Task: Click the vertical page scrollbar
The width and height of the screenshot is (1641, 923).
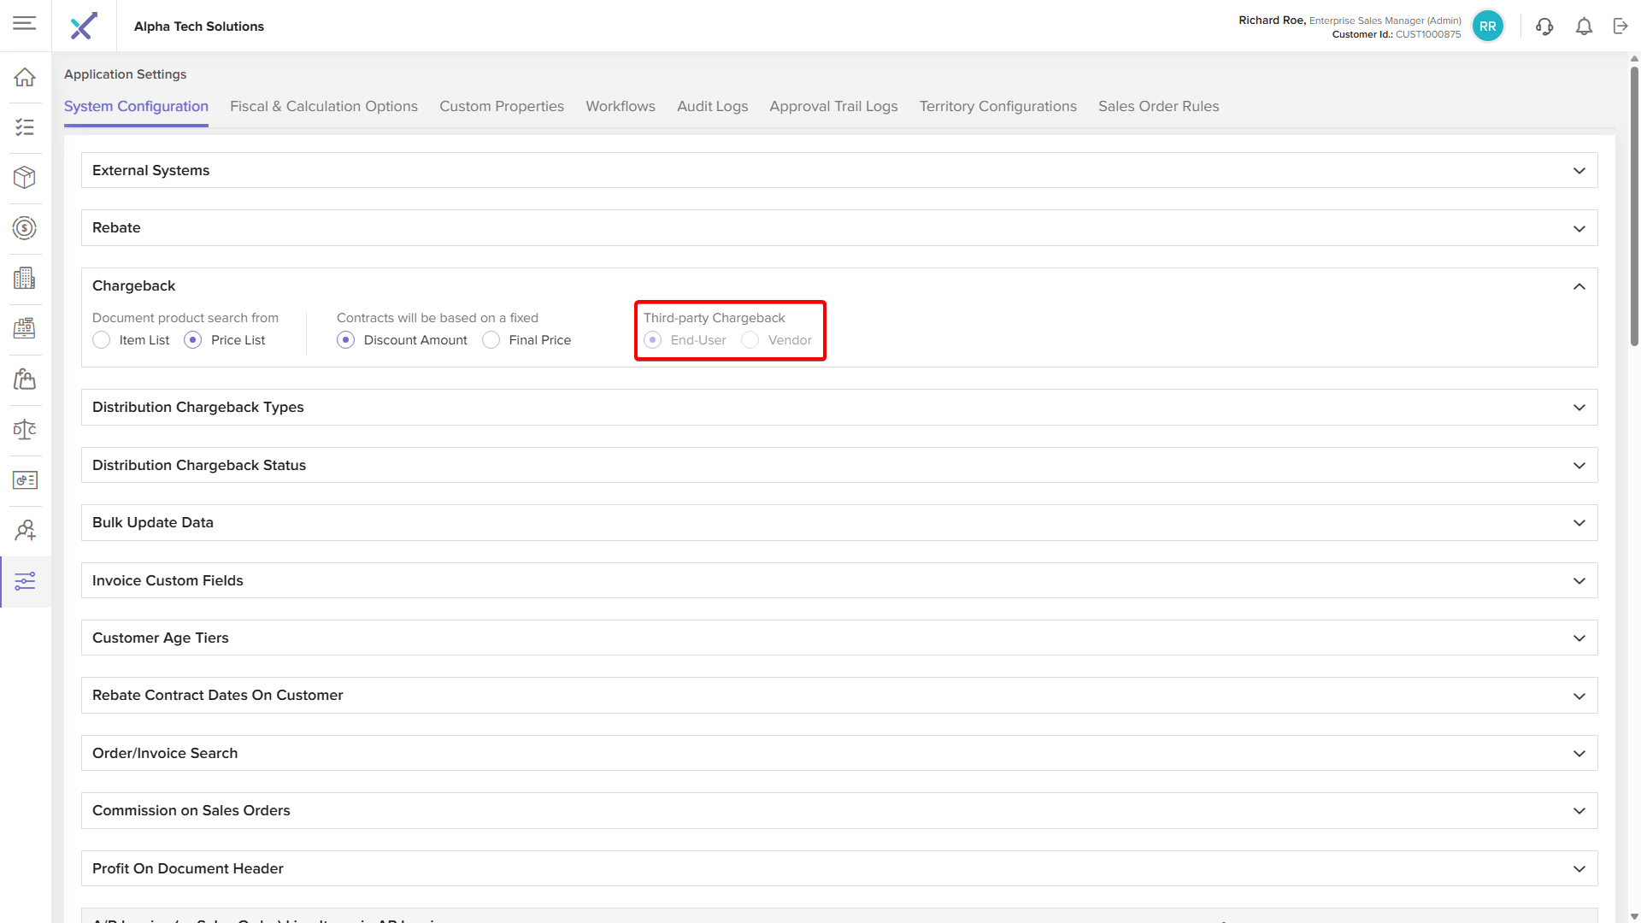Action: point(1634,205)
